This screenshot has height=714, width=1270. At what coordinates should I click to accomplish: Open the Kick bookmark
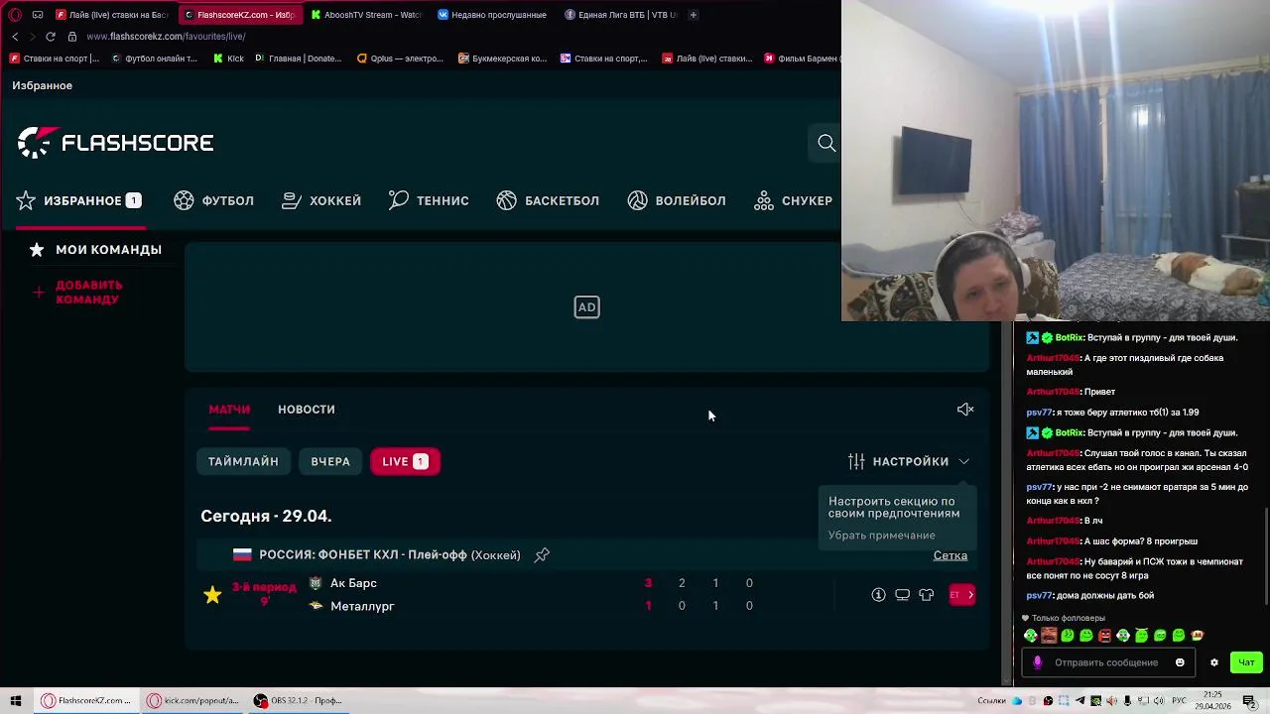[228, 59]
